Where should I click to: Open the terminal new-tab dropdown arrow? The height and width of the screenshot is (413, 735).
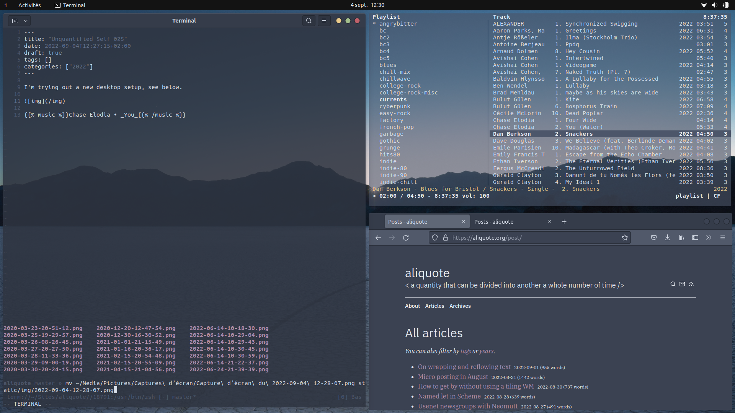click(26, 21)
